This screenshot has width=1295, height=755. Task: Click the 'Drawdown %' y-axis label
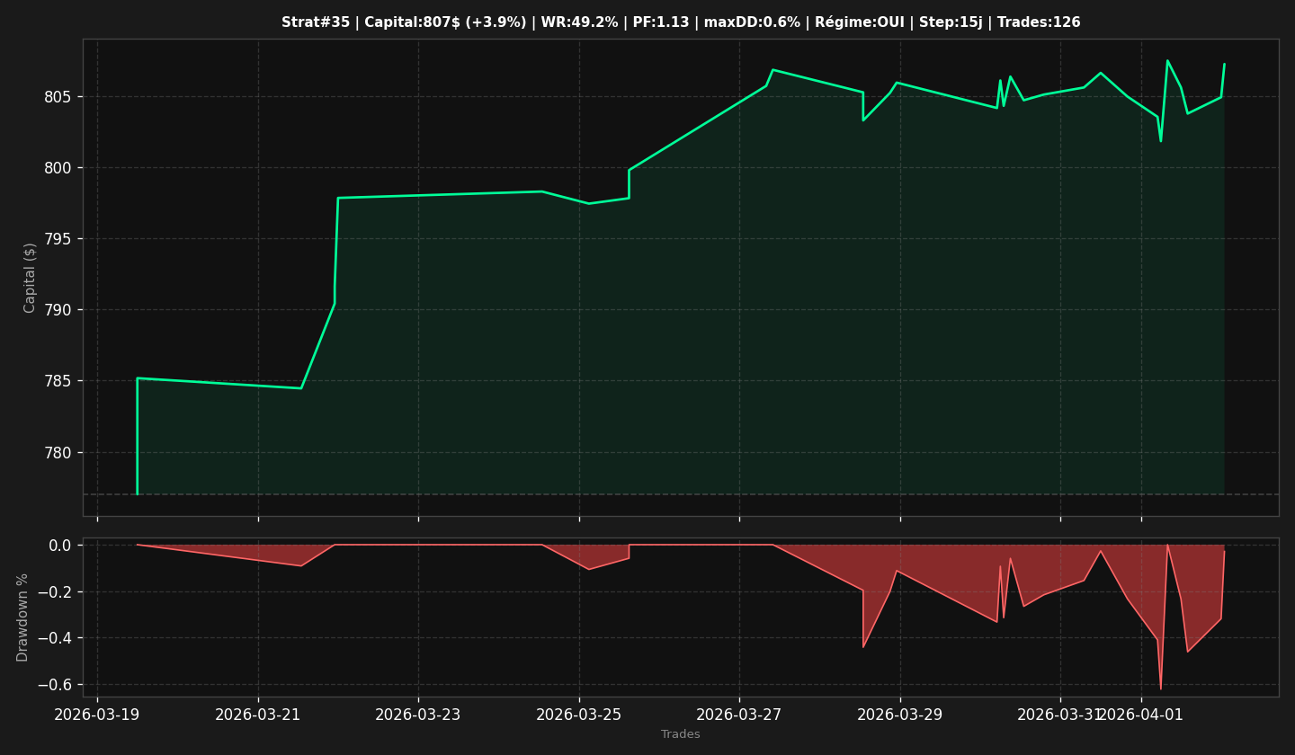[x=22, y=617]
